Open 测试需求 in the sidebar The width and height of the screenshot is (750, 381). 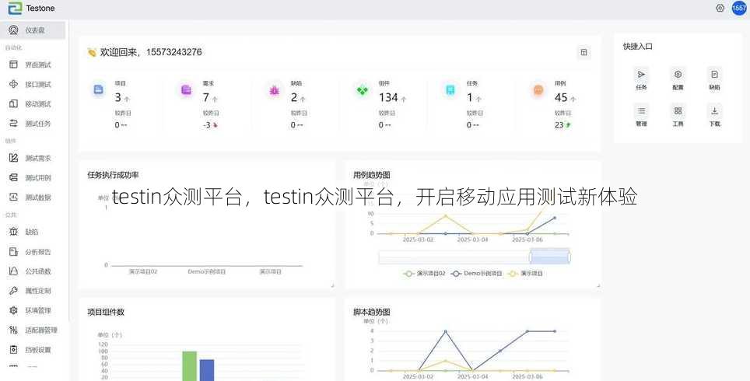click(x=33, y=158)
